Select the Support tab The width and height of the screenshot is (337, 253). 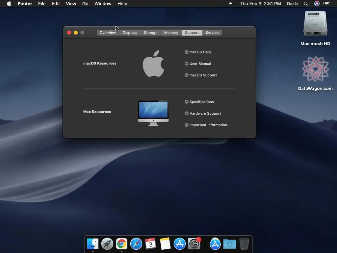(x=192, y=33)
